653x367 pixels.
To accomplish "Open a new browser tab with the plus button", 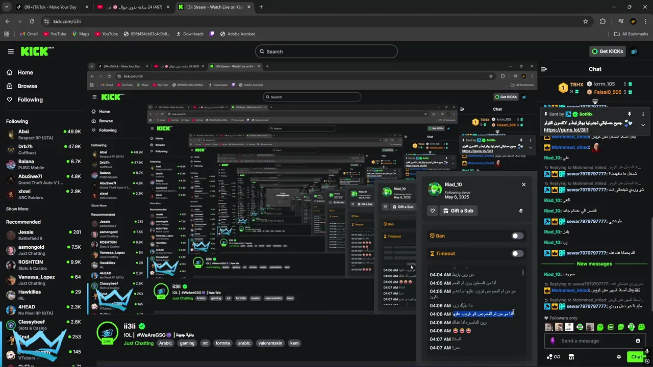I will (261, 7).
